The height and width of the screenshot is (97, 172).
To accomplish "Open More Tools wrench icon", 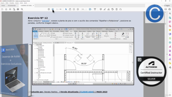I will point(170,67).
